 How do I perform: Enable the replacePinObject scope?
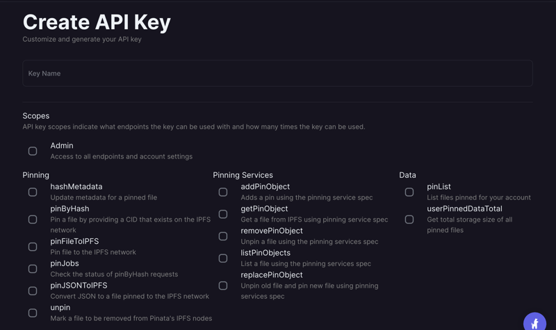click(x=223, y=286)
